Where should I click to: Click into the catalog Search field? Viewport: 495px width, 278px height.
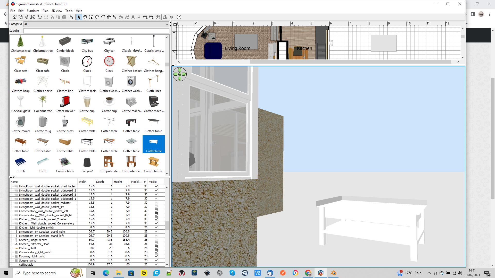pos(96,31)
